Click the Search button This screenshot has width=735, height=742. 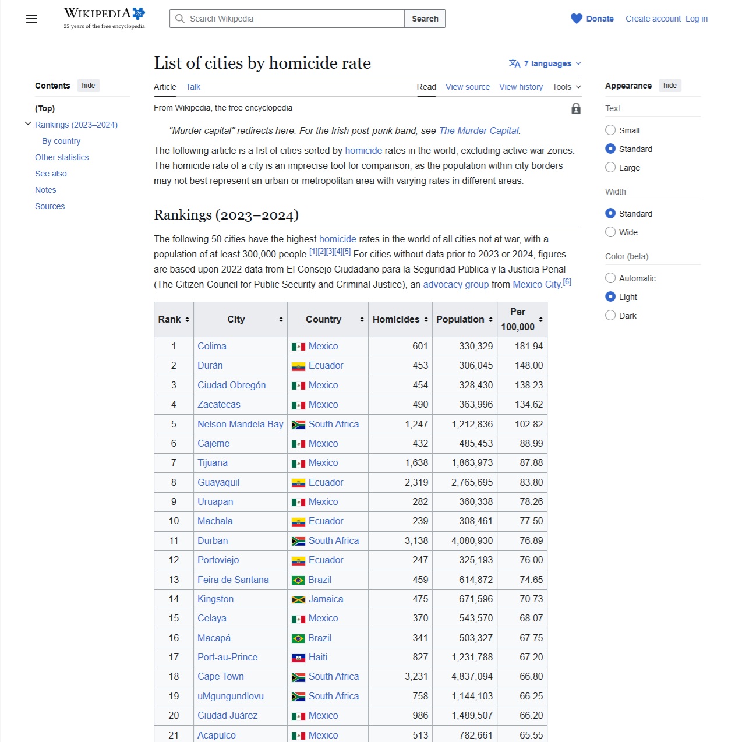click(425, 19)
